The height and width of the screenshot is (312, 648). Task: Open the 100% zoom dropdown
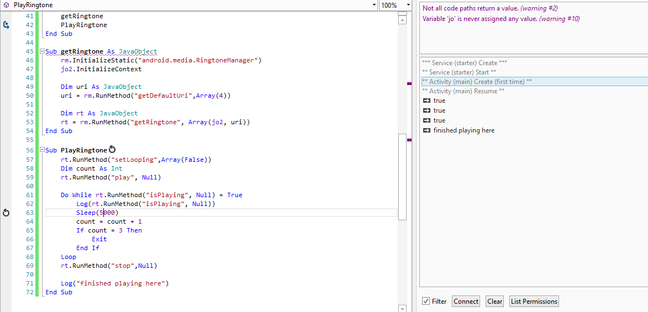coord(408,5)
